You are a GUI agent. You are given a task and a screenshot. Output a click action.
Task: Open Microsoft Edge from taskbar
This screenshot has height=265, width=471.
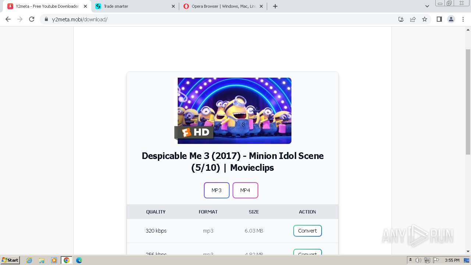tap(79, 260)
